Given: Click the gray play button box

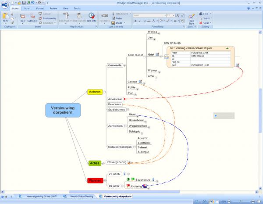Looking at the screenshot, I should click(x=224, y=116).
